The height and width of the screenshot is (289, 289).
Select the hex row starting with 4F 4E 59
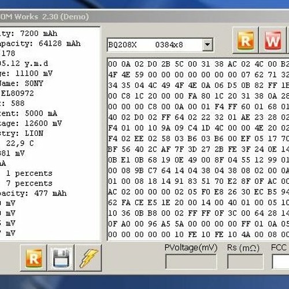(x=198, y=75)
